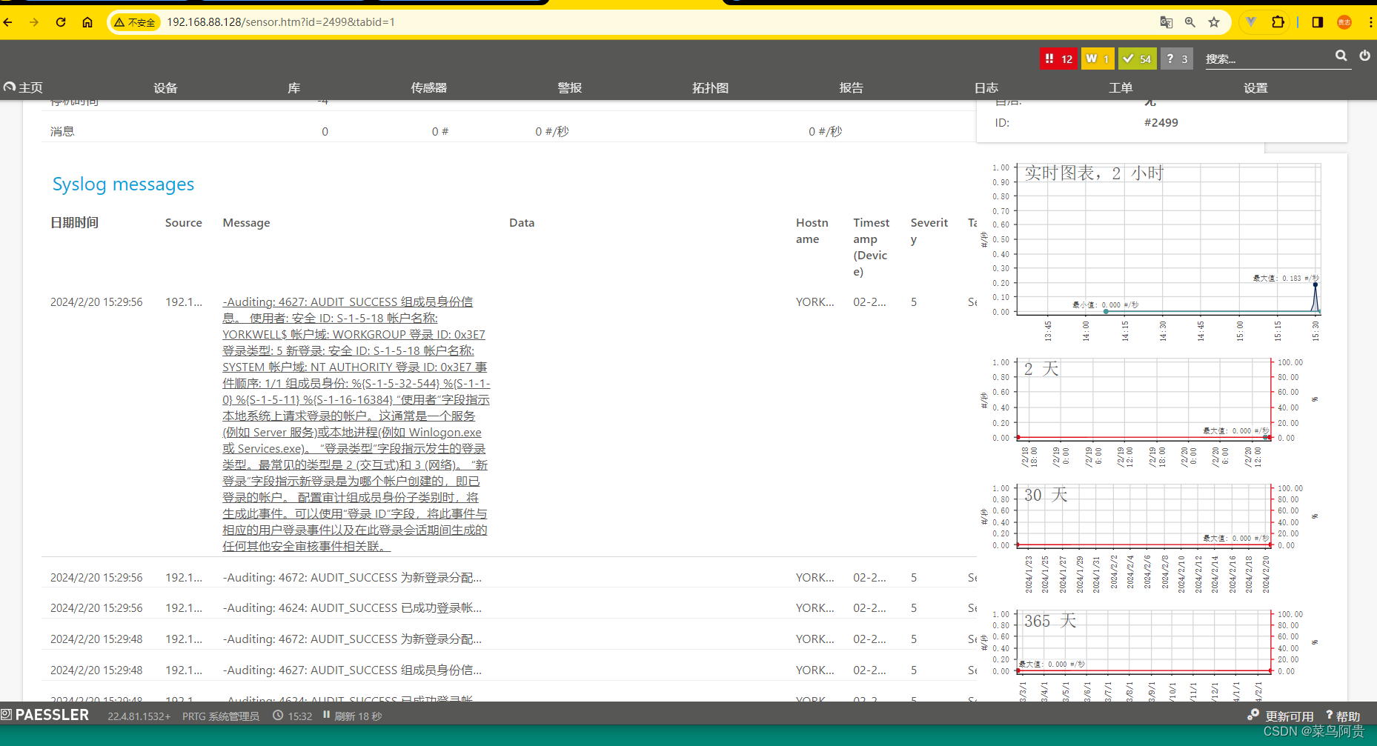Click version 22.4.81.1532+ in footer

point(139,716)
